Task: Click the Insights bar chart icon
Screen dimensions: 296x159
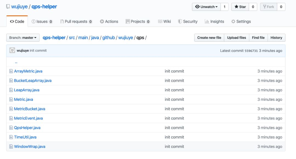Action: pos(207,21)
